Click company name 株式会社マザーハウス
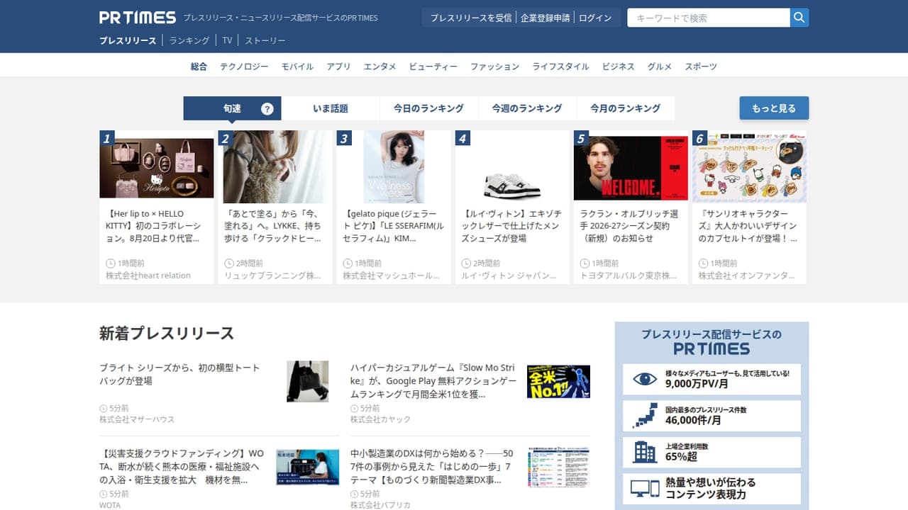This screenshot has width=908, height=510. [x=137, y=419]
